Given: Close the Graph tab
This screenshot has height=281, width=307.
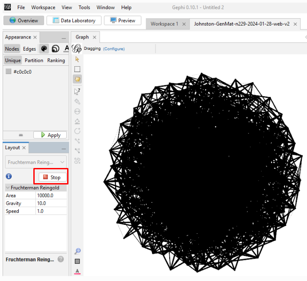Looking at the screenshot, I should pyautogui.click(x=94, y=37).
